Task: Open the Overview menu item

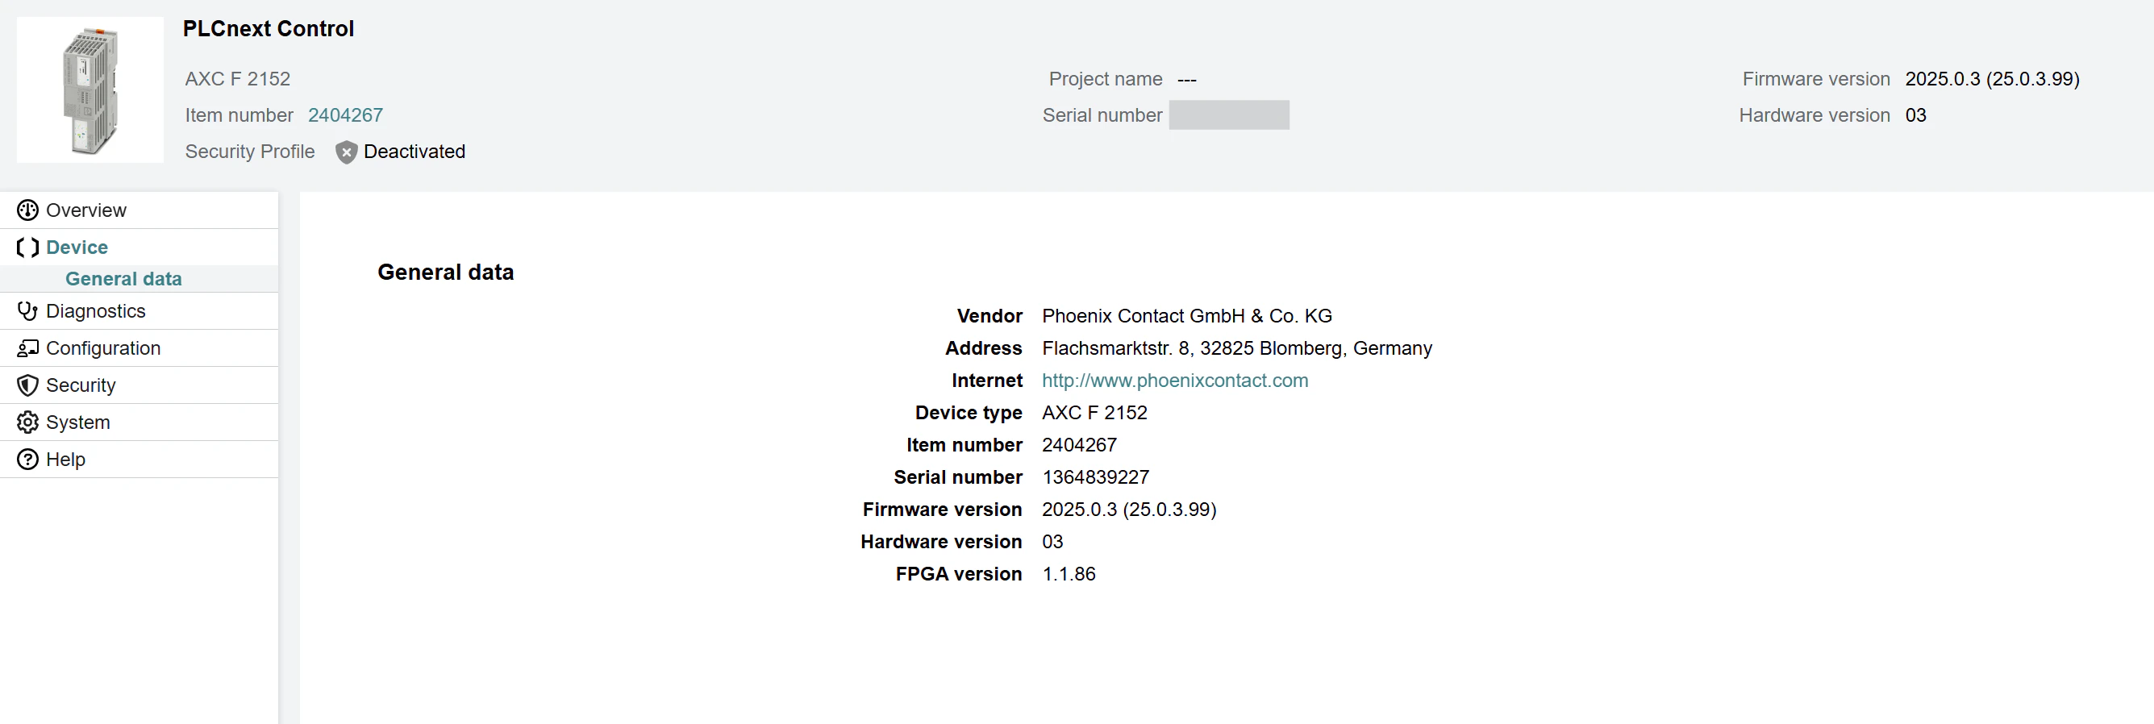Action: tap(139, 210)
